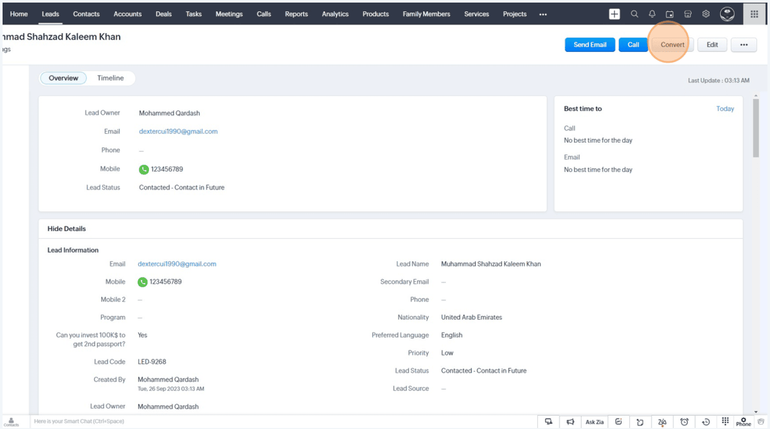Open the Home module
Viewport: 770px width, 429px height.
19,14
